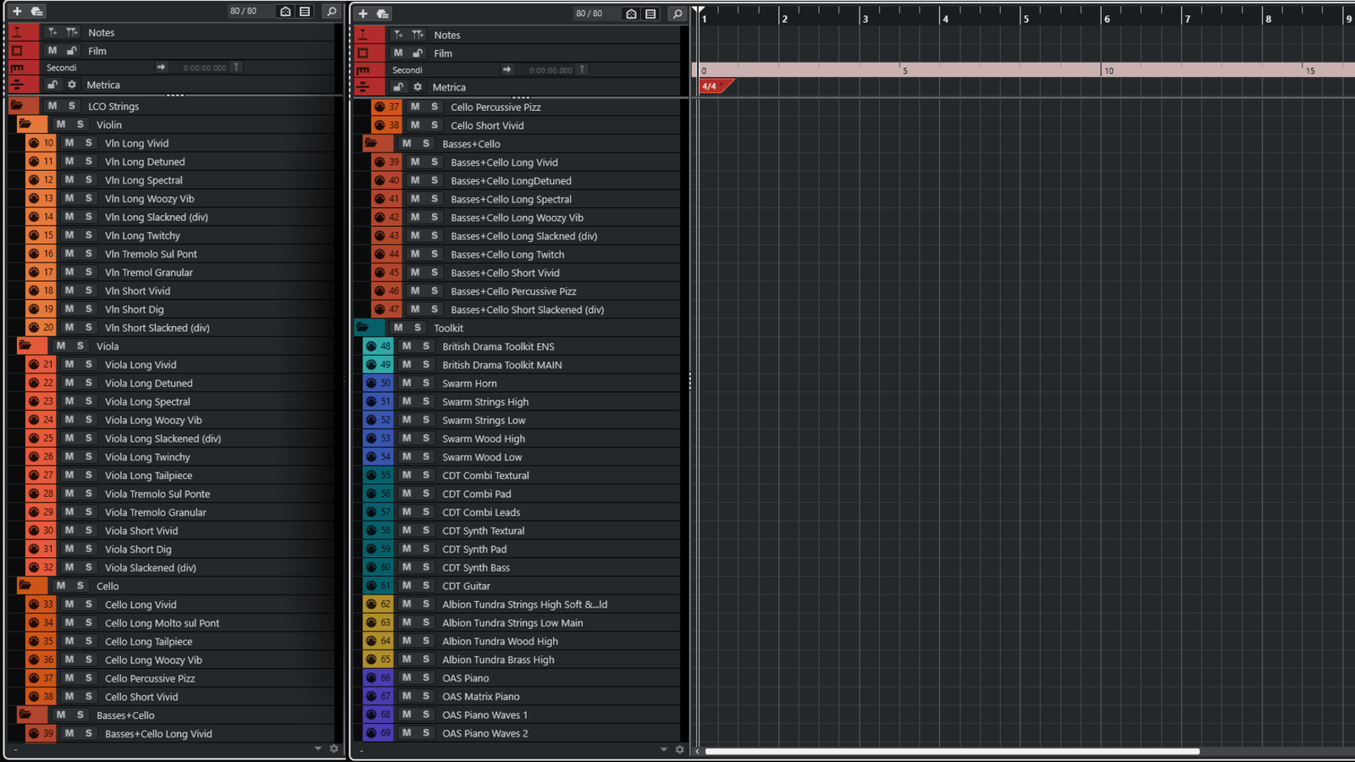Collapse Basses+Cello folder in left list
Screen dimensions: 1355x762
[25, 715]
